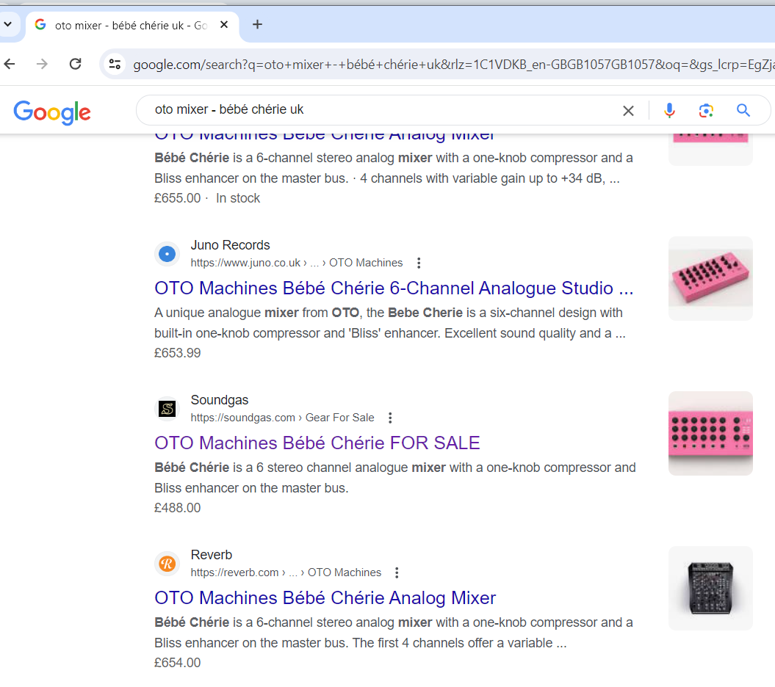Open new browser tab
Viewport: 775px width, 687px height.
coord(257,24)
